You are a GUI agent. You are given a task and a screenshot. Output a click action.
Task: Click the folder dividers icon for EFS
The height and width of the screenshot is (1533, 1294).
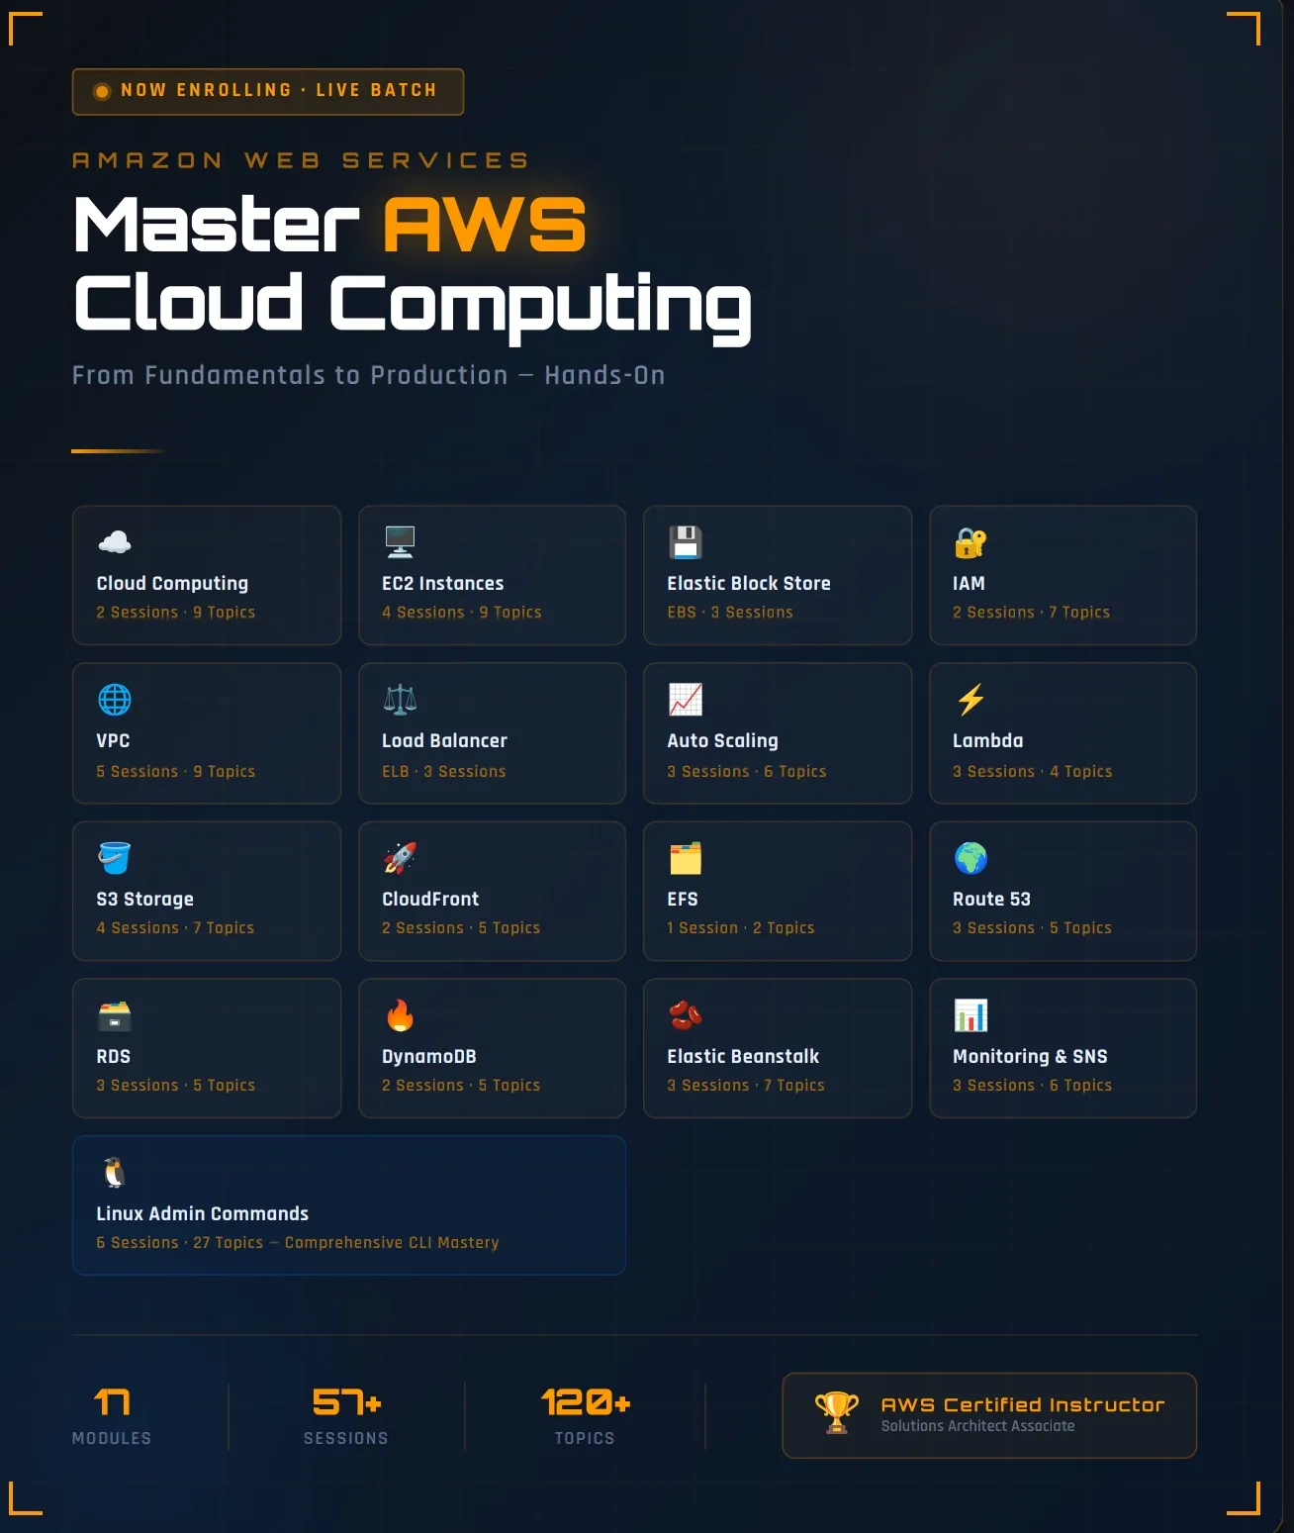click(685, 858)
